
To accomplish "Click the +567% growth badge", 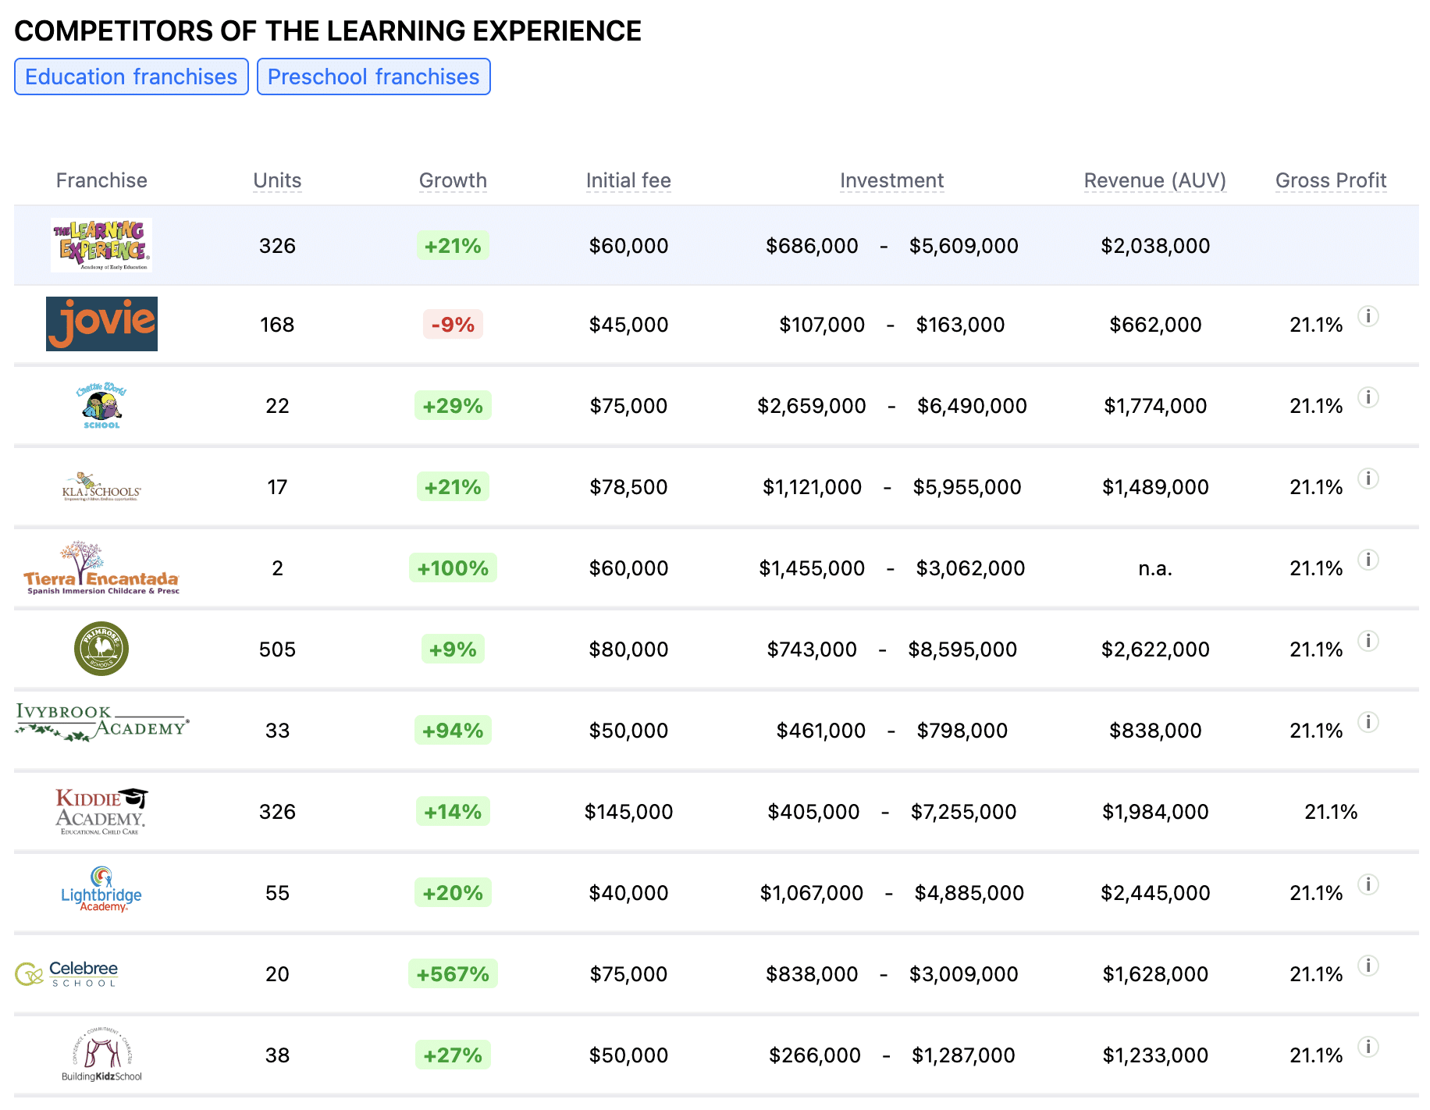I will tap(453, 973).
